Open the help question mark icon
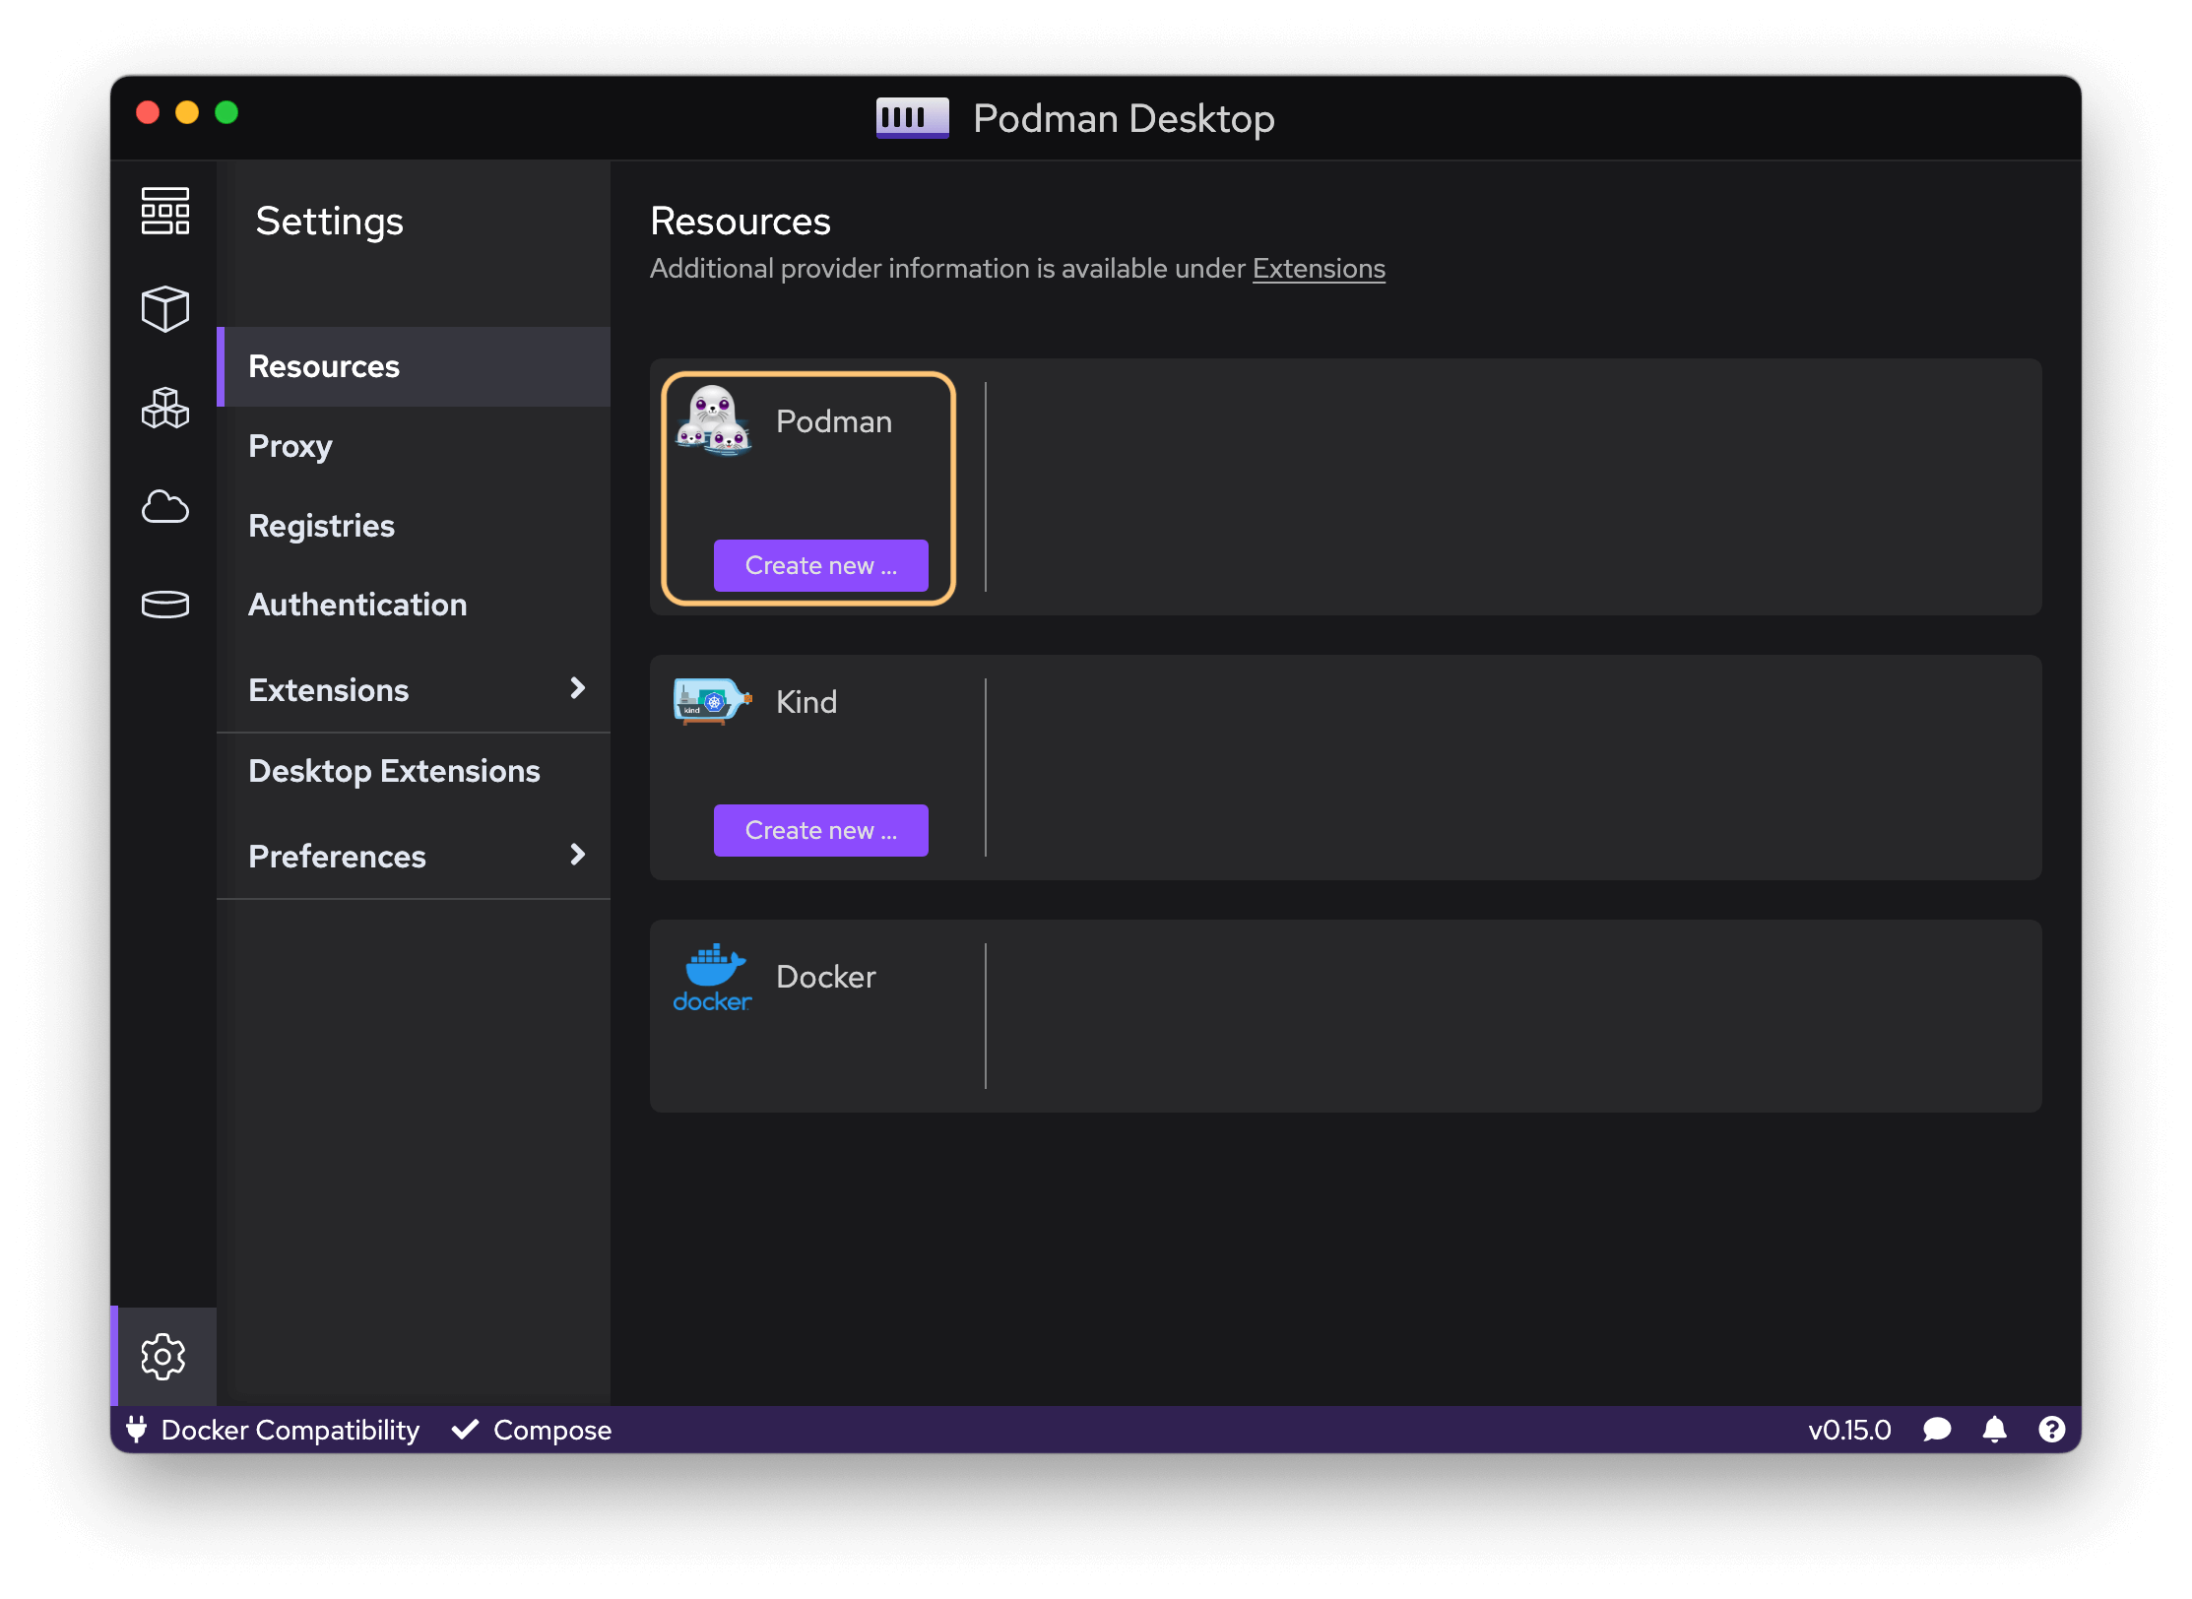The height and width of the screenshot is (1599, 2192). pyautogui.click(x=2052, y=1430)
